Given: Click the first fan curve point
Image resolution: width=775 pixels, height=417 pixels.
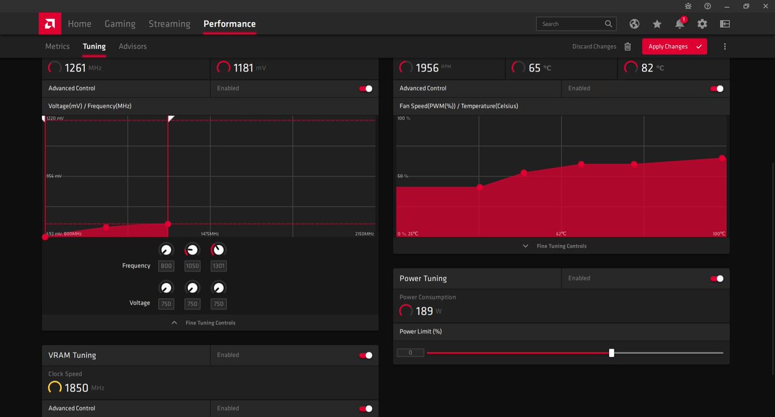Looking at the screenshot, I should [480, 187].
